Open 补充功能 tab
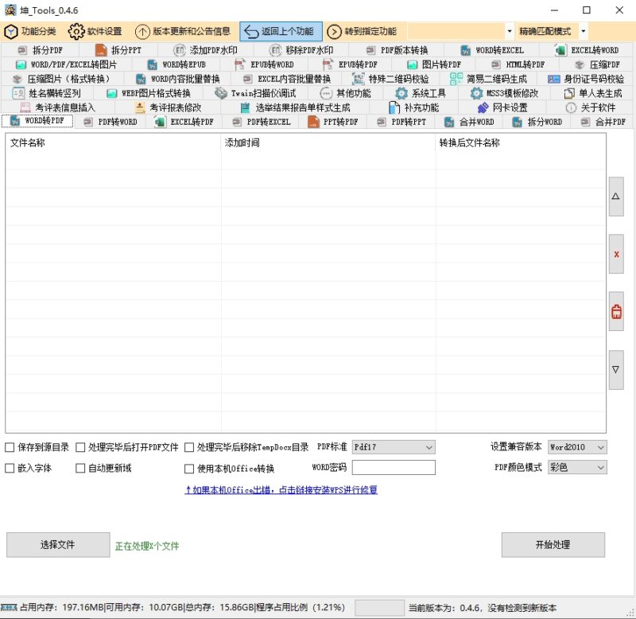The height and width of the screenshot is (619, 636). pyautogui.click(x=413, y=107)
